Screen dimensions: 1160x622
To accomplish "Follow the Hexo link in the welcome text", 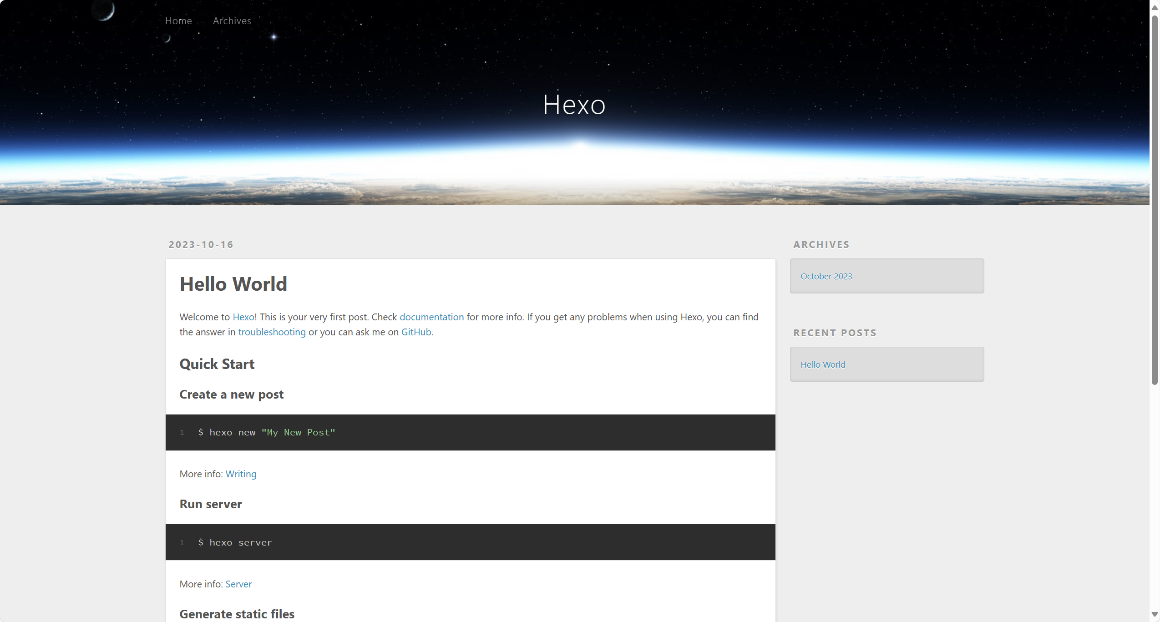I will 243,317.
